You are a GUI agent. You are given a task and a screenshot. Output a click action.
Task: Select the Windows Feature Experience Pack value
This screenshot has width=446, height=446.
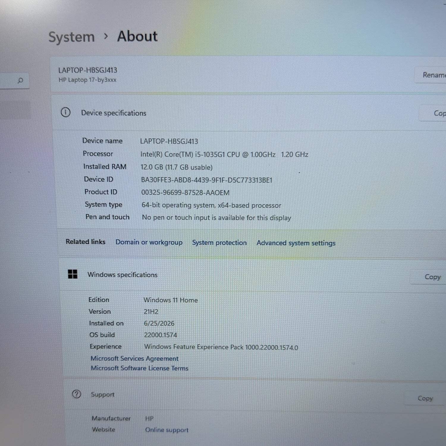pos(221,347)
